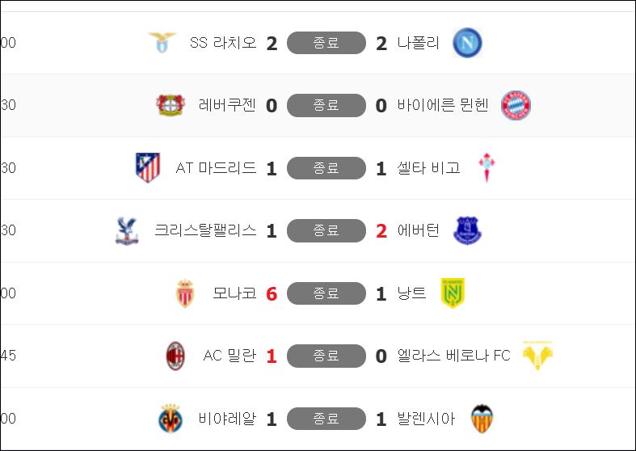Click 종료 button for Monaco vs Nantes

point(326,293)
